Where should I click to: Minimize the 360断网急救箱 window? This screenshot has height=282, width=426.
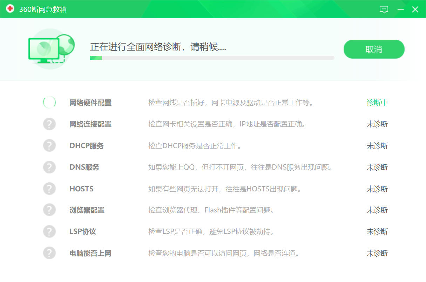[401, 9]
